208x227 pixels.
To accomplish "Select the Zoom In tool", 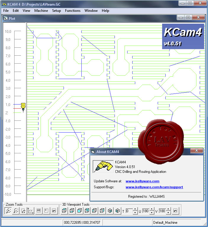I will 8,211.
